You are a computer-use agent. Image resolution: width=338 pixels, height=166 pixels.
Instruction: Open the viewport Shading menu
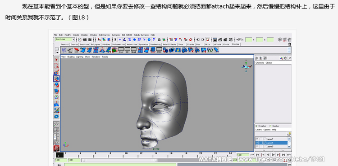[x=71, y=57]
